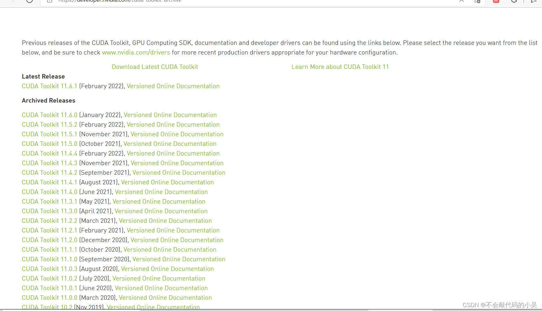Open documentation for CUDA Toolkit 11.1.0

tap(179, 259)
